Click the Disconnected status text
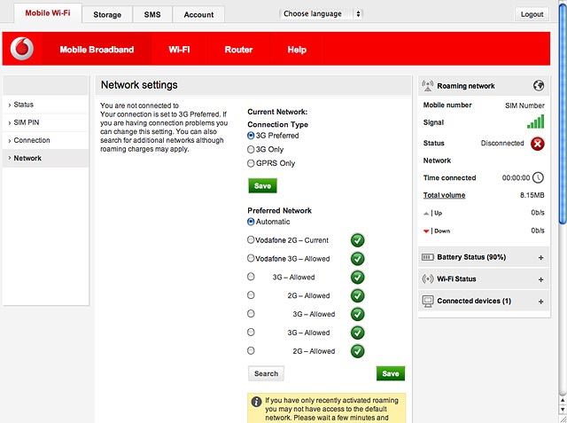Screen dimensions: 567x423 502,144
